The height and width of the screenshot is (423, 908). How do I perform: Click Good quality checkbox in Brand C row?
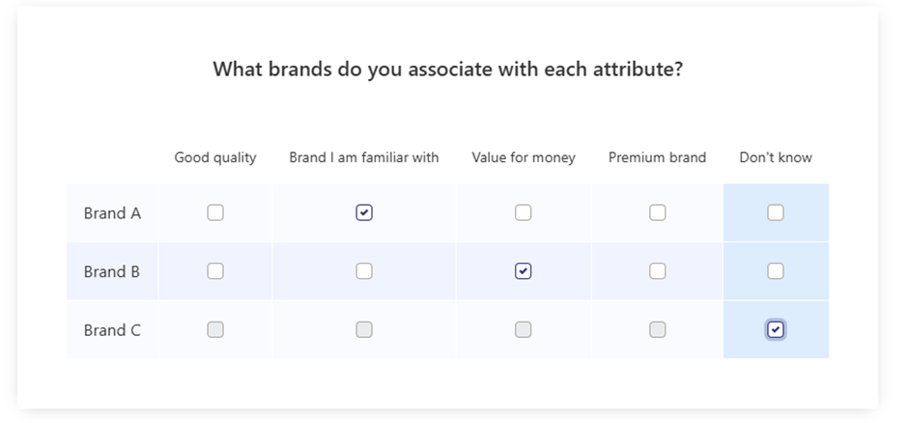(215, 329)
